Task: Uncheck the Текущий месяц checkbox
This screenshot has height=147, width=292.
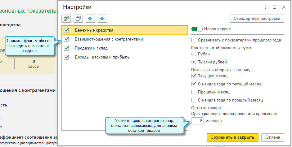Action: (x=194, y=76)
